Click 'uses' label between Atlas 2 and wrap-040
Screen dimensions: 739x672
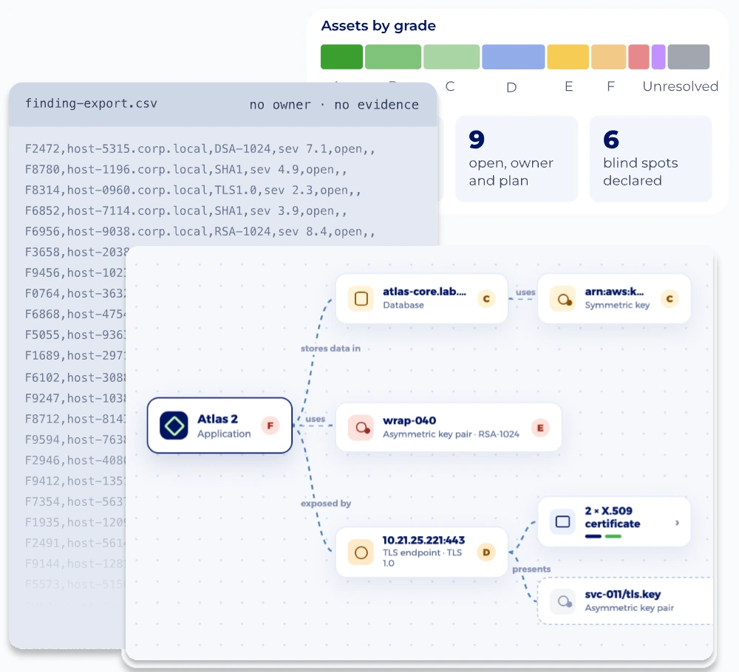[x=315, y=419]
